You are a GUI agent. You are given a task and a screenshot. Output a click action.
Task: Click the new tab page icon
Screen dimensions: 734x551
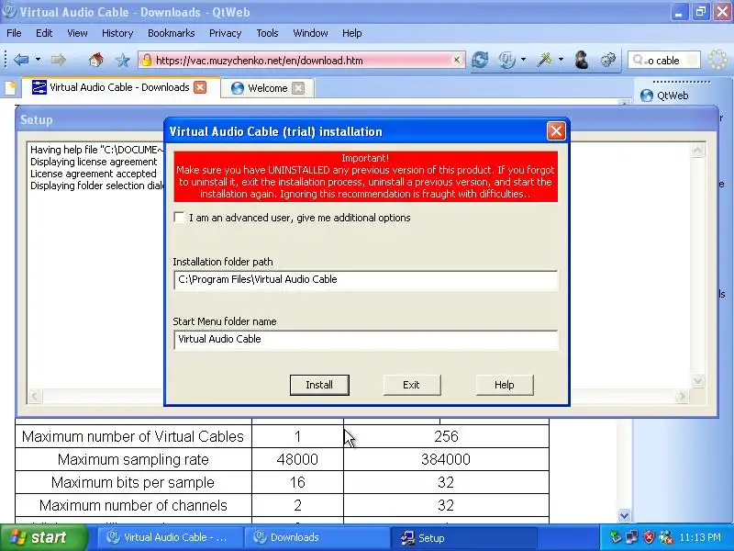tap(10, 87)
